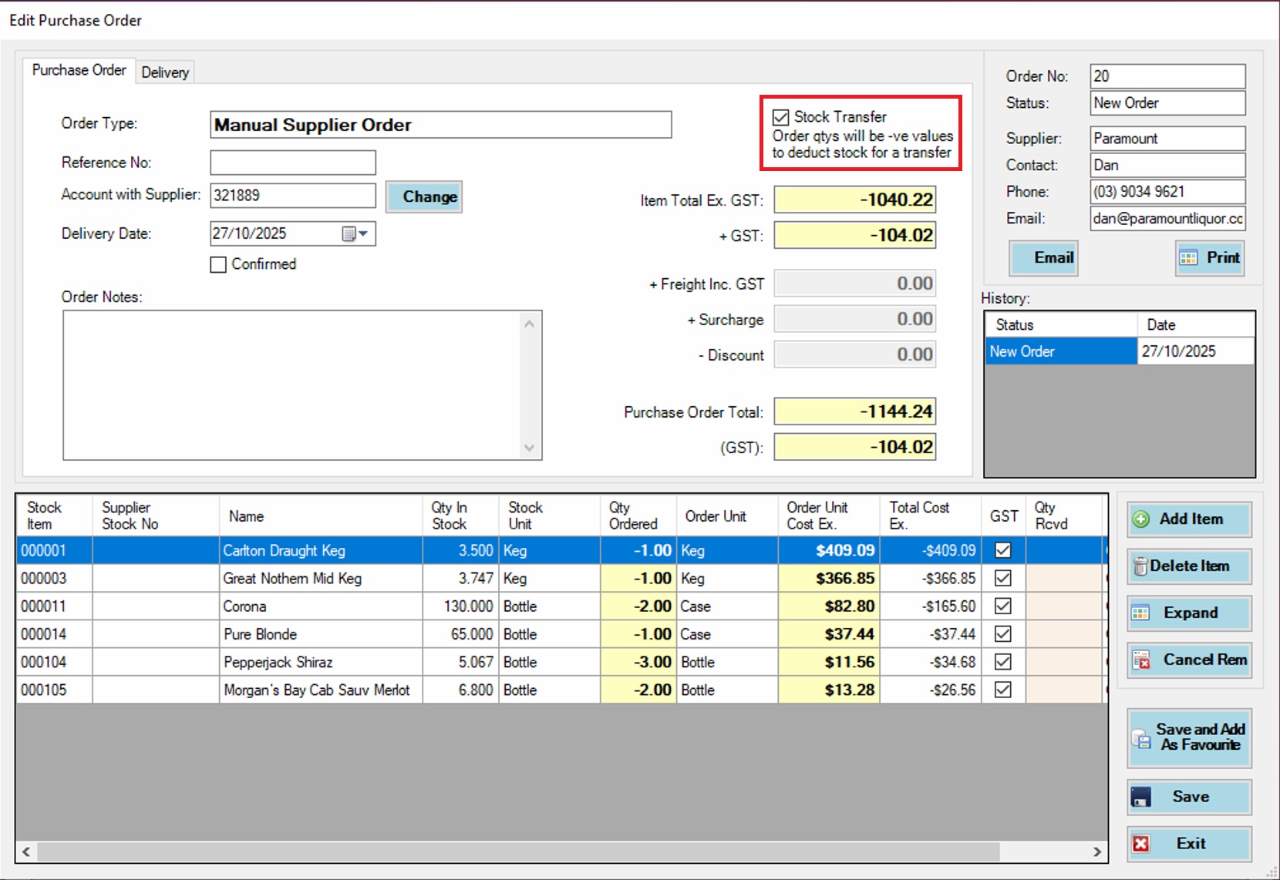Select the Purchase Order tab
Screen dimensions: 1280x880
pos(78,70)
